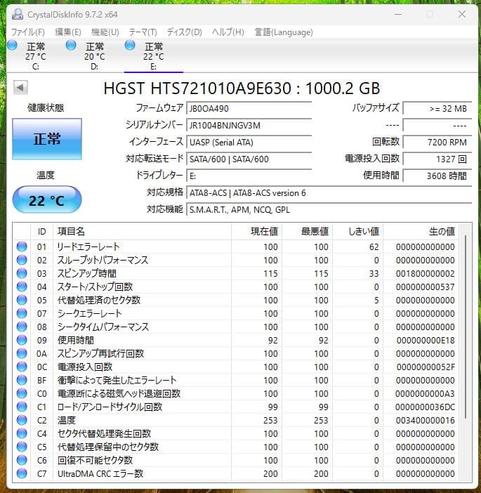This screenshot has width=481, height=493.
Task: Click the power on count 1327 回
Action: point(437,159)
